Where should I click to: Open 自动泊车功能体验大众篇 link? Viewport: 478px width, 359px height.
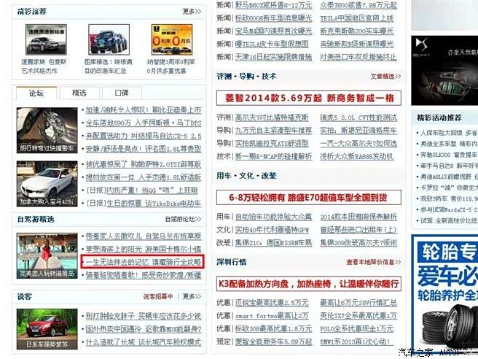click(x=273, y=217)
